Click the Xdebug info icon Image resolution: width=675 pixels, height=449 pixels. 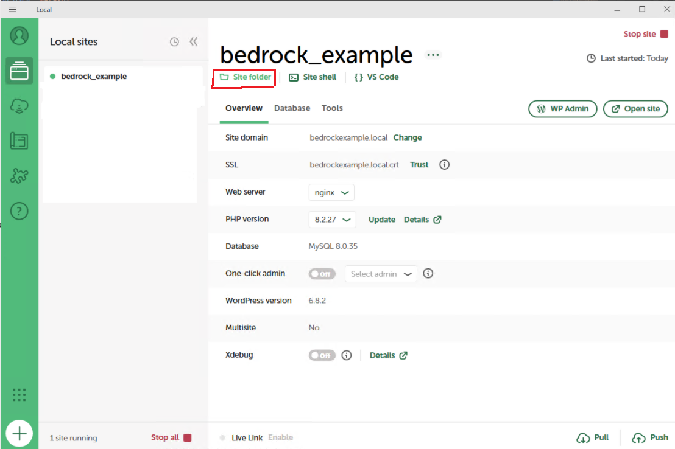coord(347,355)
